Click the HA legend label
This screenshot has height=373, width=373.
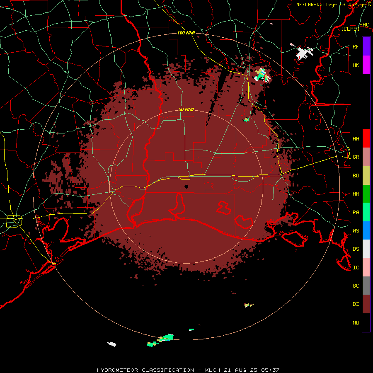point(356,138)
